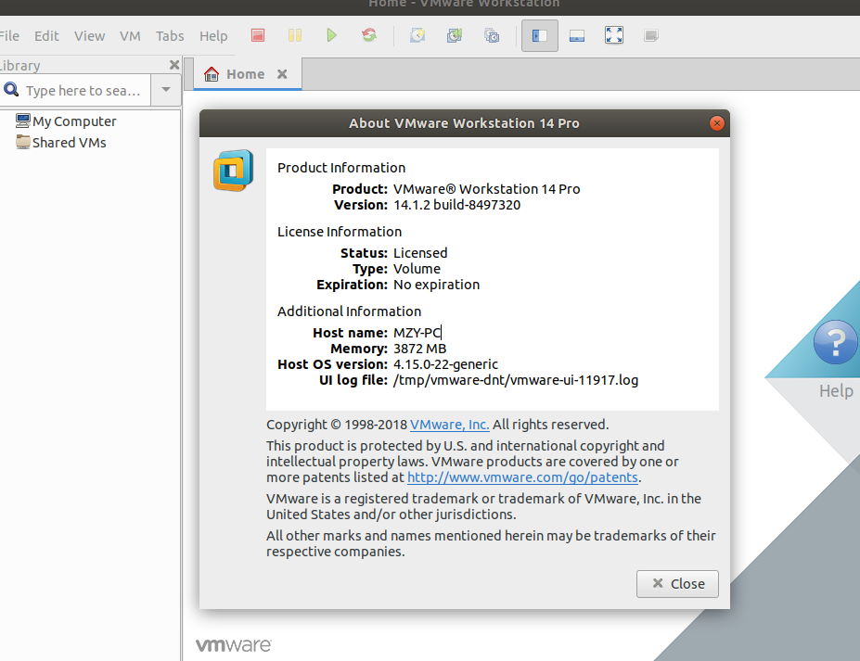Image resolution: width=860 pixels, height=661 pixels.
Task: Open the Snapshot Manager toolbar icon
Action: pos(492,35)
